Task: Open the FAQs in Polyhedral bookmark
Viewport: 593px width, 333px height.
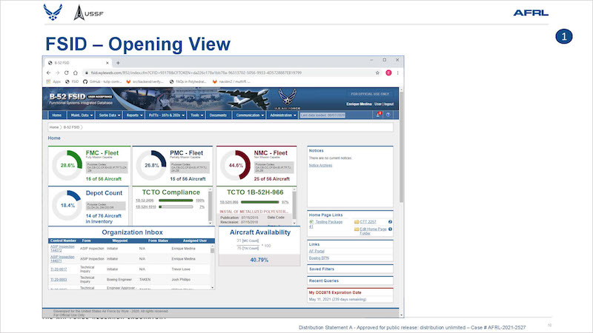Action: click(x=188, y=81)
